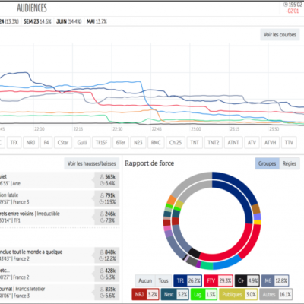Select Tous to show all groups
This screenshot has height=304, width=304.
click(x=163, y=280)
